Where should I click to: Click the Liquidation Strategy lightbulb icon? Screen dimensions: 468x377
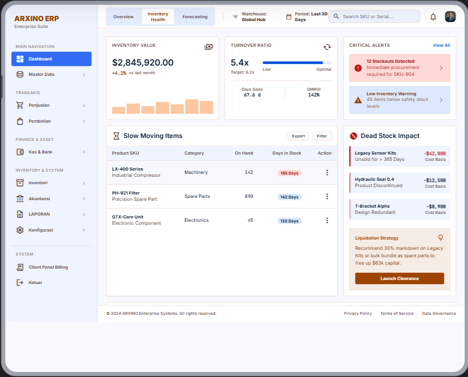pos(441,238)
